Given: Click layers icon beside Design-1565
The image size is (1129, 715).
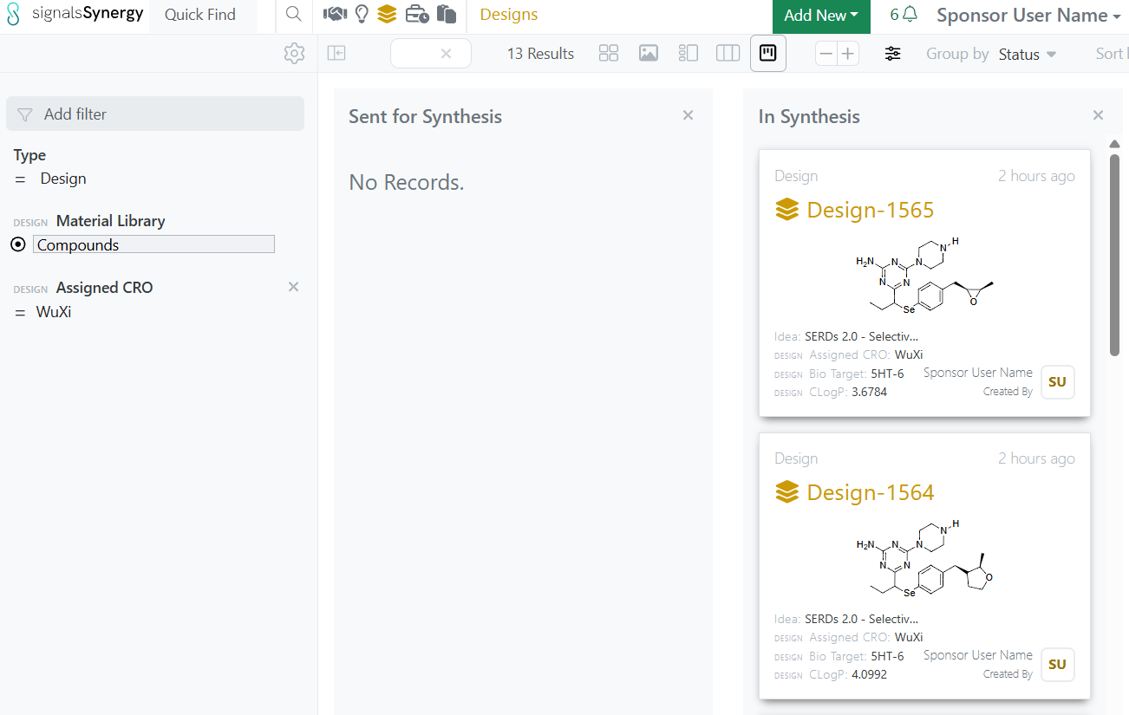Looking at the screenshot, I should coord(786,210).
